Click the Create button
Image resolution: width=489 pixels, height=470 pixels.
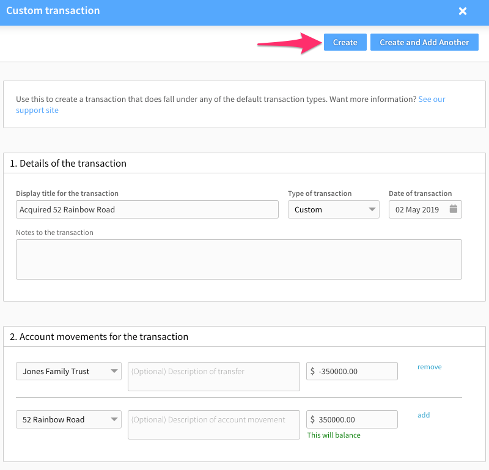tap(345, 42)
